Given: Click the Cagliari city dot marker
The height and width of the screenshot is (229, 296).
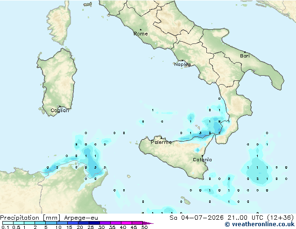Looking at the screenshot, I should point(60,107).
